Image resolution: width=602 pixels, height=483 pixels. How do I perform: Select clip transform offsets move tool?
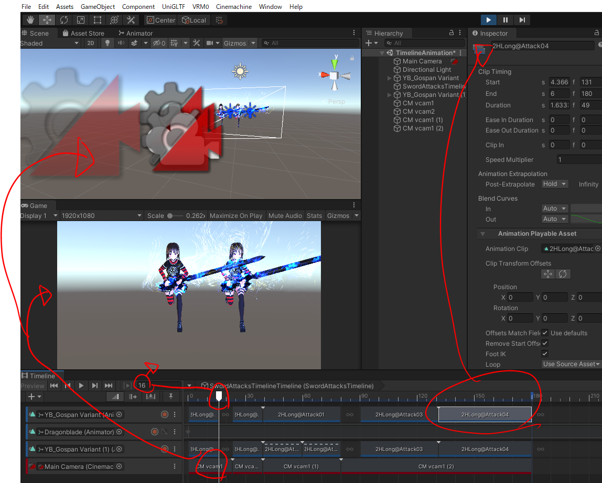coord(548,274)
